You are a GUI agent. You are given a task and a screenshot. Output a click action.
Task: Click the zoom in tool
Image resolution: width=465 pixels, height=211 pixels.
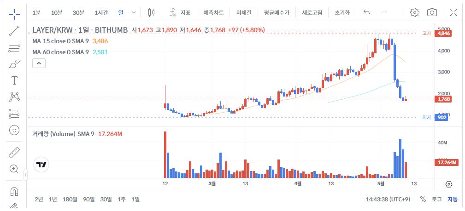[14, 169]
